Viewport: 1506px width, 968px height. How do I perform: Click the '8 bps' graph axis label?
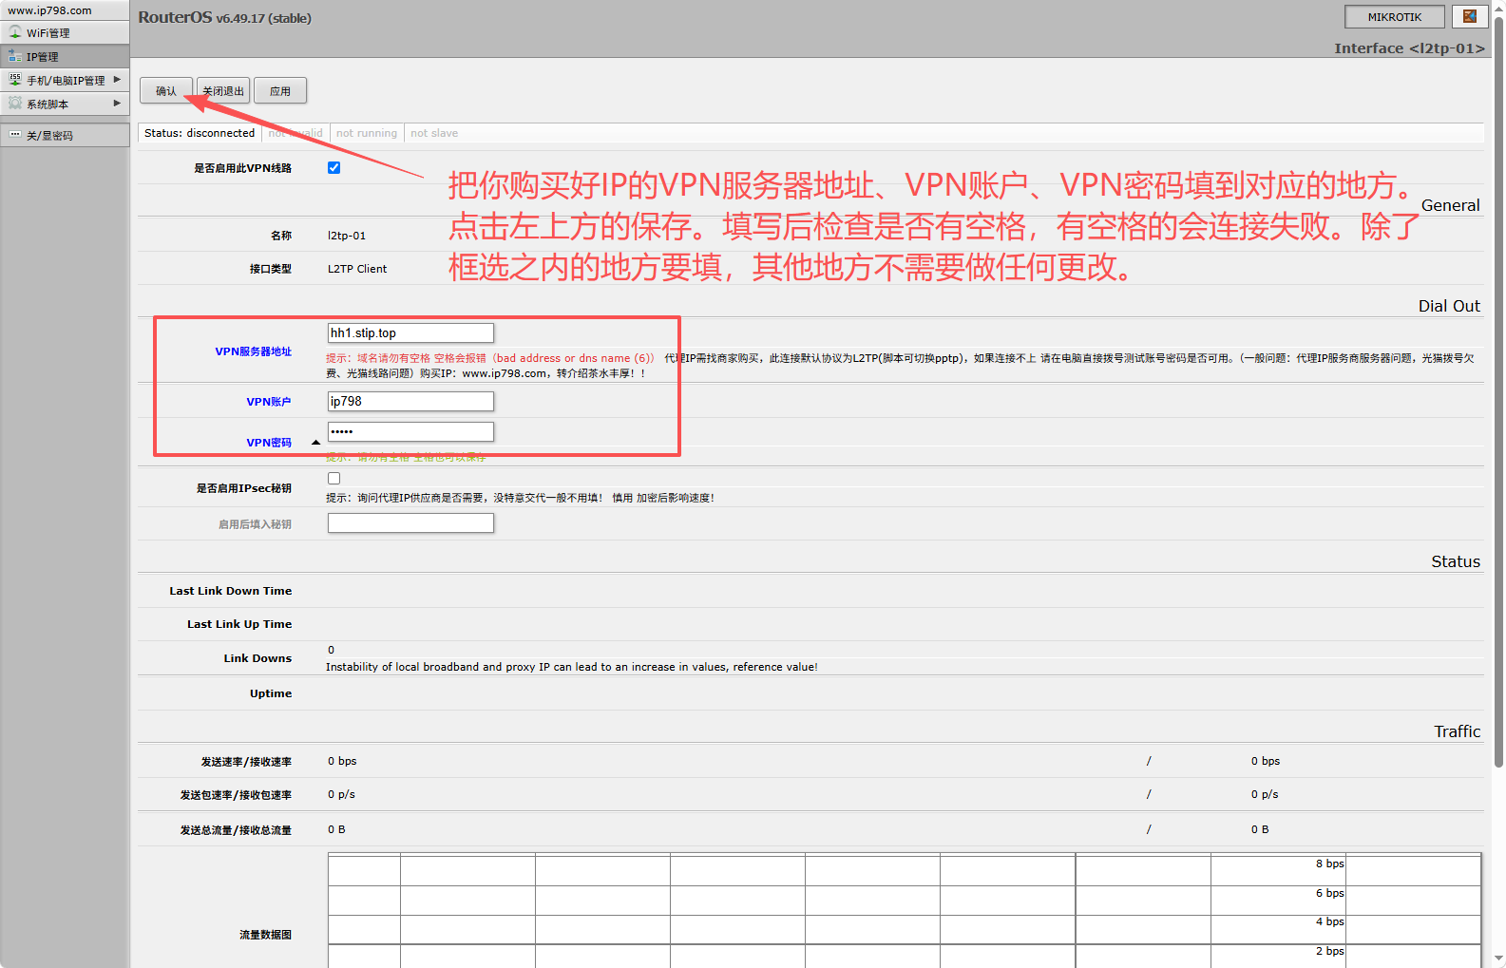tap(1329, 864)
